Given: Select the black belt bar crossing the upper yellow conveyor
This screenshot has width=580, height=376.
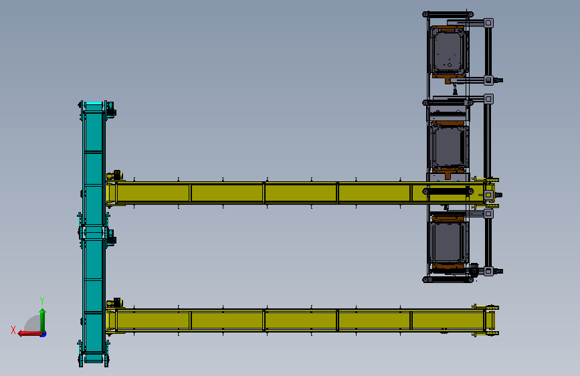Looking at the screenshot, I should 448,191.
